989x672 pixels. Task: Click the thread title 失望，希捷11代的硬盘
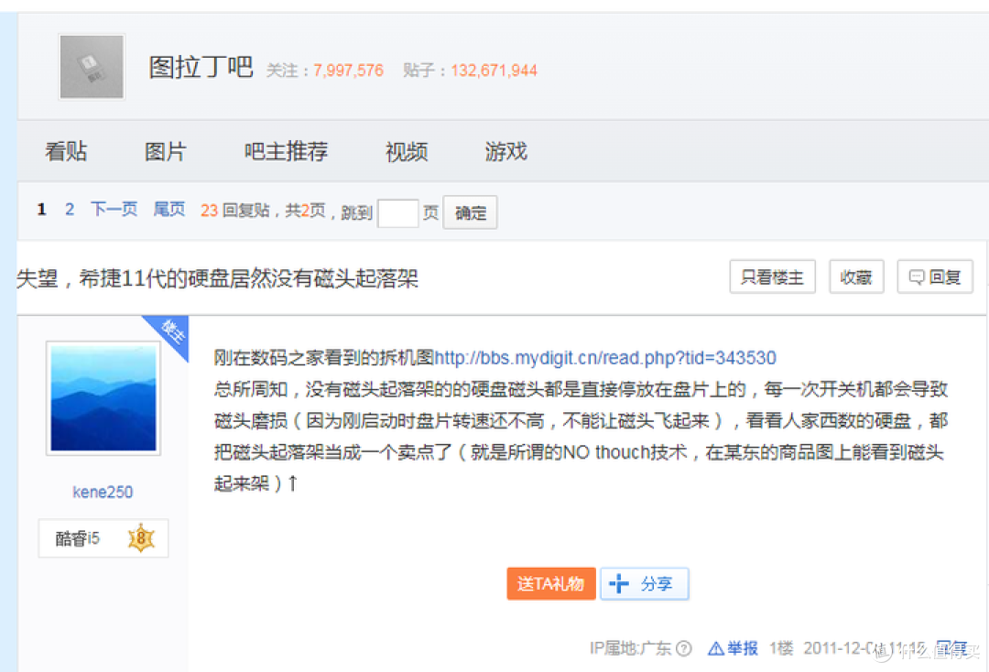[x=218, y=278]
